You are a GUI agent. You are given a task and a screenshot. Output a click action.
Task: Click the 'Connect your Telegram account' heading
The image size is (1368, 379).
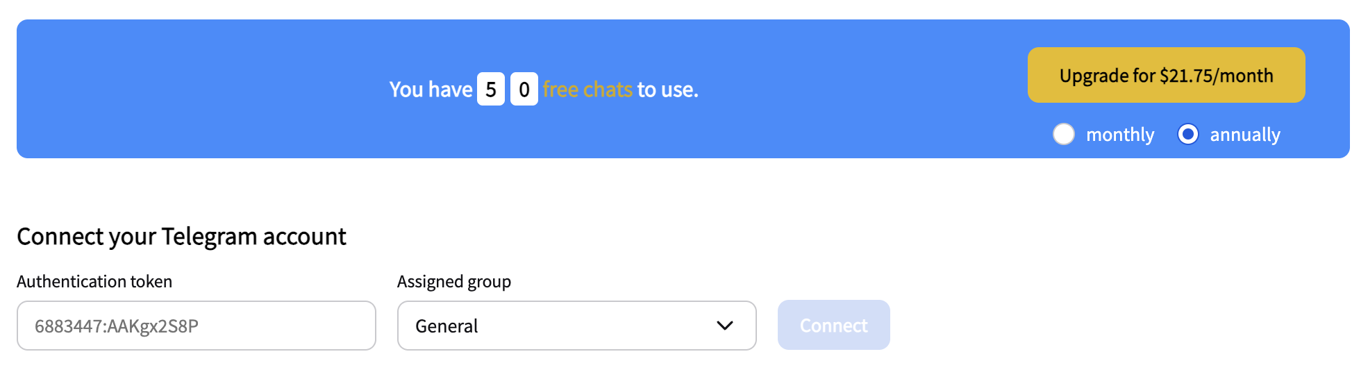[181, 237]
